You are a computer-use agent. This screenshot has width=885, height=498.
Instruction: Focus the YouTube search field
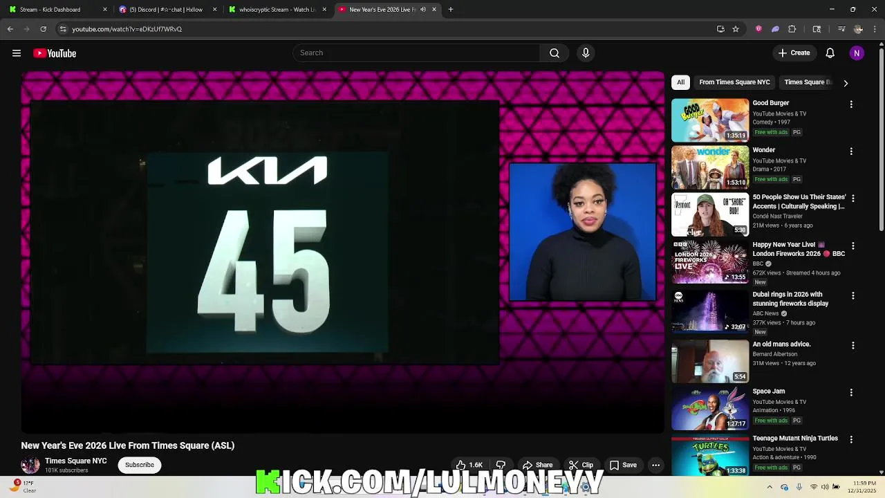[417, 53]
